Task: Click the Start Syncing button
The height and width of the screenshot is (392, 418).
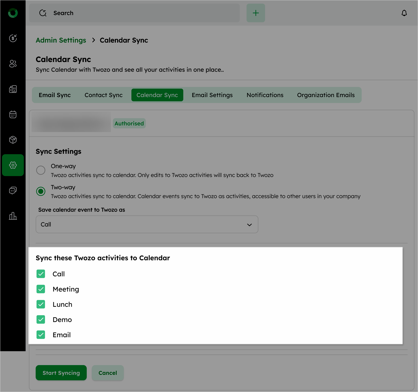Action: pyautogui.click(x=61, y=373)
